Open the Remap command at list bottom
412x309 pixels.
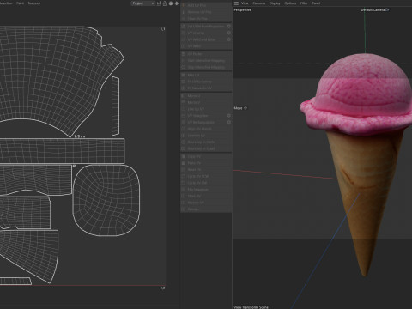[206, 209]
